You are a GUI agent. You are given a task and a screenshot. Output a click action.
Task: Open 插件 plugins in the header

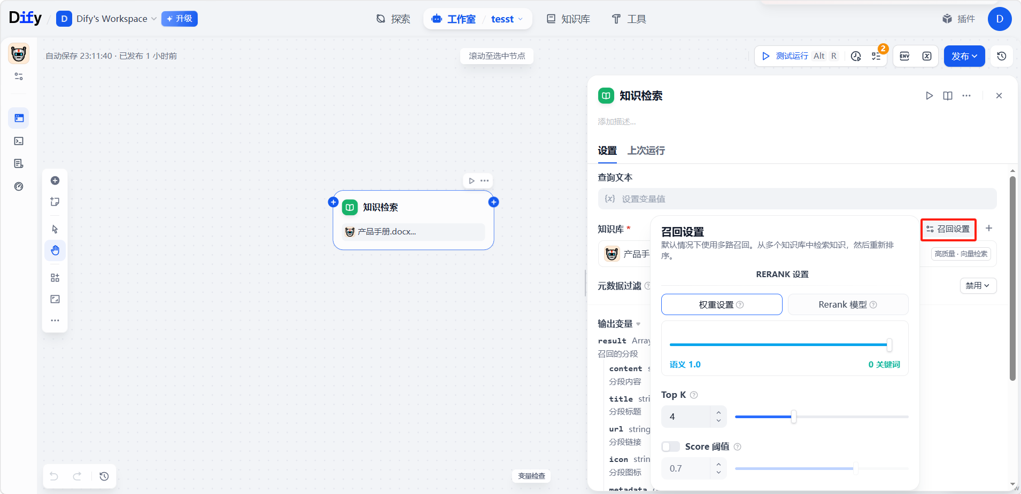coord(958,19)
